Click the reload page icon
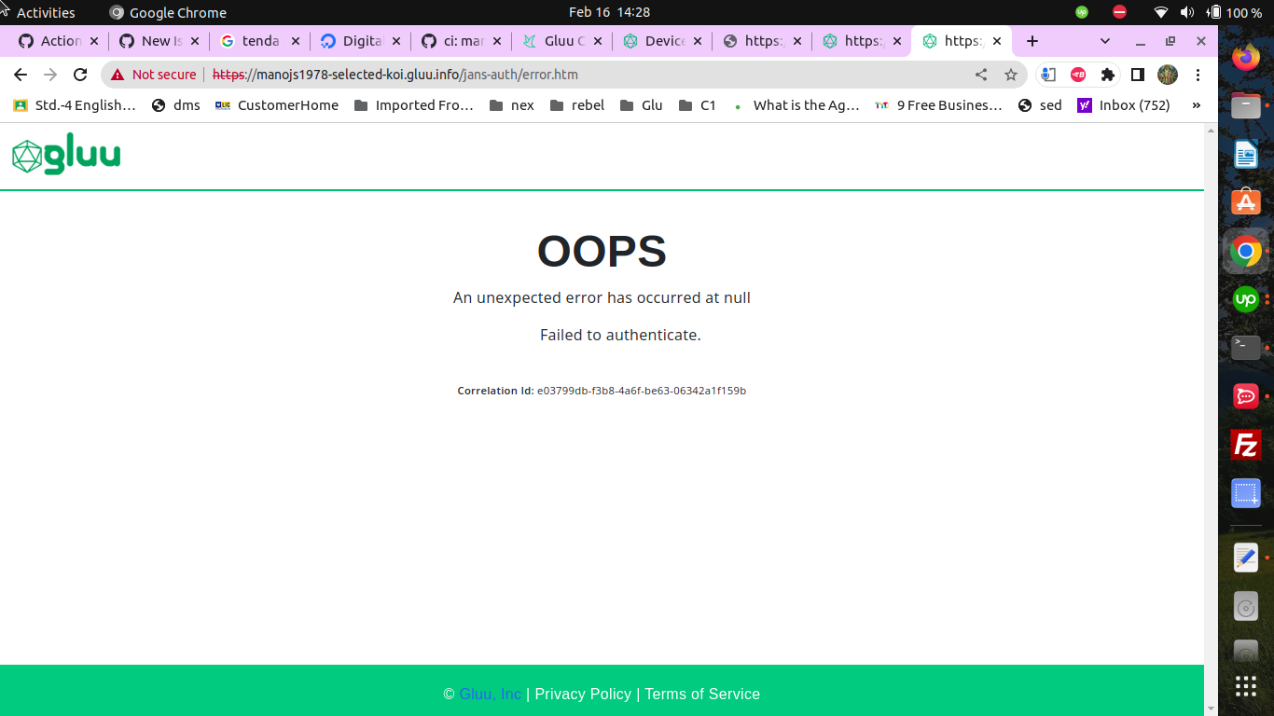Image resolution: width=1274 pixels, height=716 pixels. [80, 74]
